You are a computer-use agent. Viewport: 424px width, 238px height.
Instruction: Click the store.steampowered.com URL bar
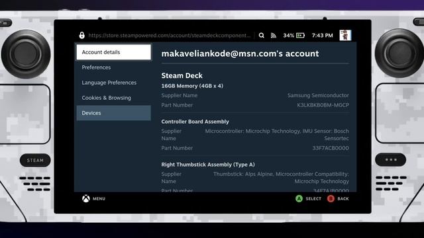pyautogui.click(x=170, y=35)
